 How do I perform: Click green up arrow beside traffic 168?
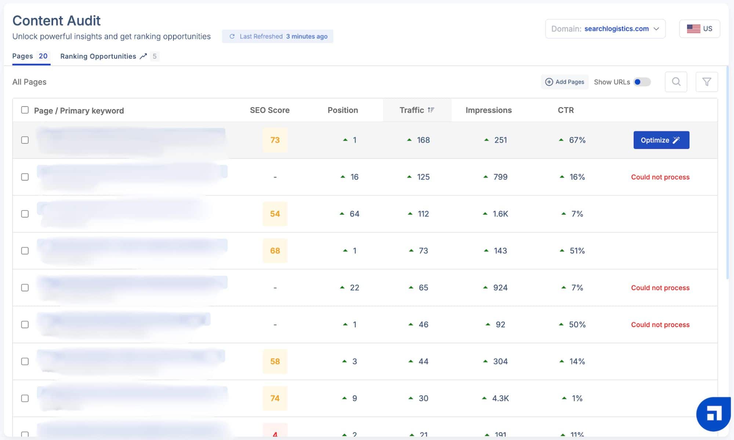click(x=409, y=140)
